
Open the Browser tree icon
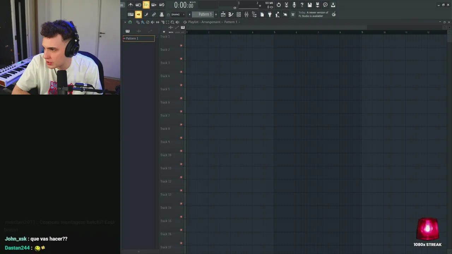[254, 14]
